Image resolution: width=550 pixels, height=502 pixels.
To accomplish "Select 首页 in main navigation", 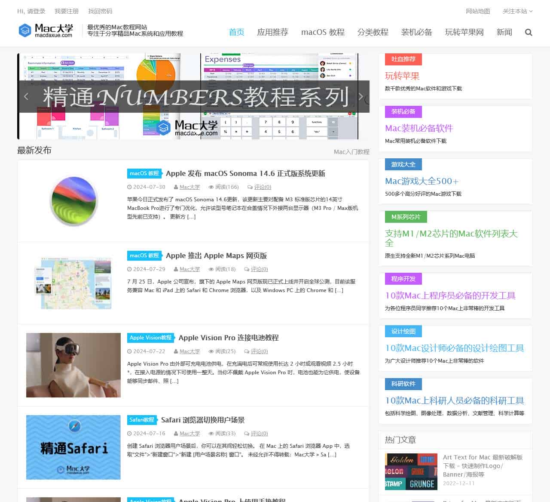I will pos(236,32).
